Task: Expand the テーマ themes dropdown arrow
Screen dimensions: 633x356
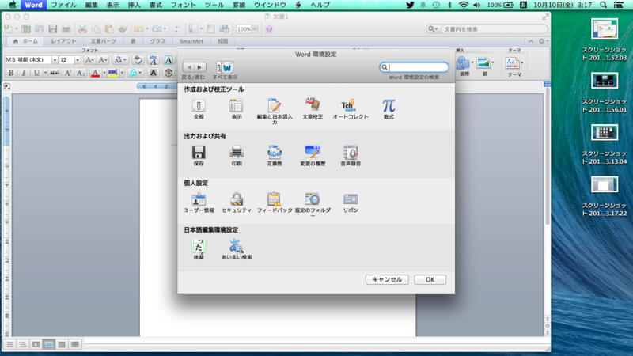Action: 522,63
